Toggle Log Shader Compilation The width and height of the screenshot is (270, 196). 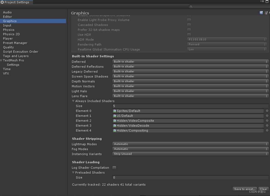pos(114,168)
